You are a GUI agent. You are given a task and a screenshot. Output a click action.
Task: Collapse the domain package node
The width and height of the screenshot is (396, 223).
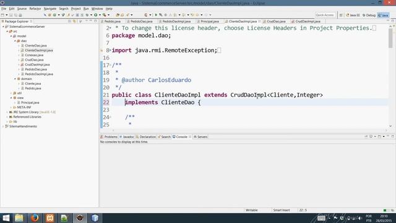tap(15, 79)
